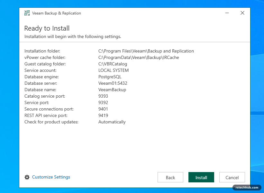Image resolution: width=264 pixels, height=193 pixels.
Task: Click the 'Database engine:' label
Action: tap(41, 77)
